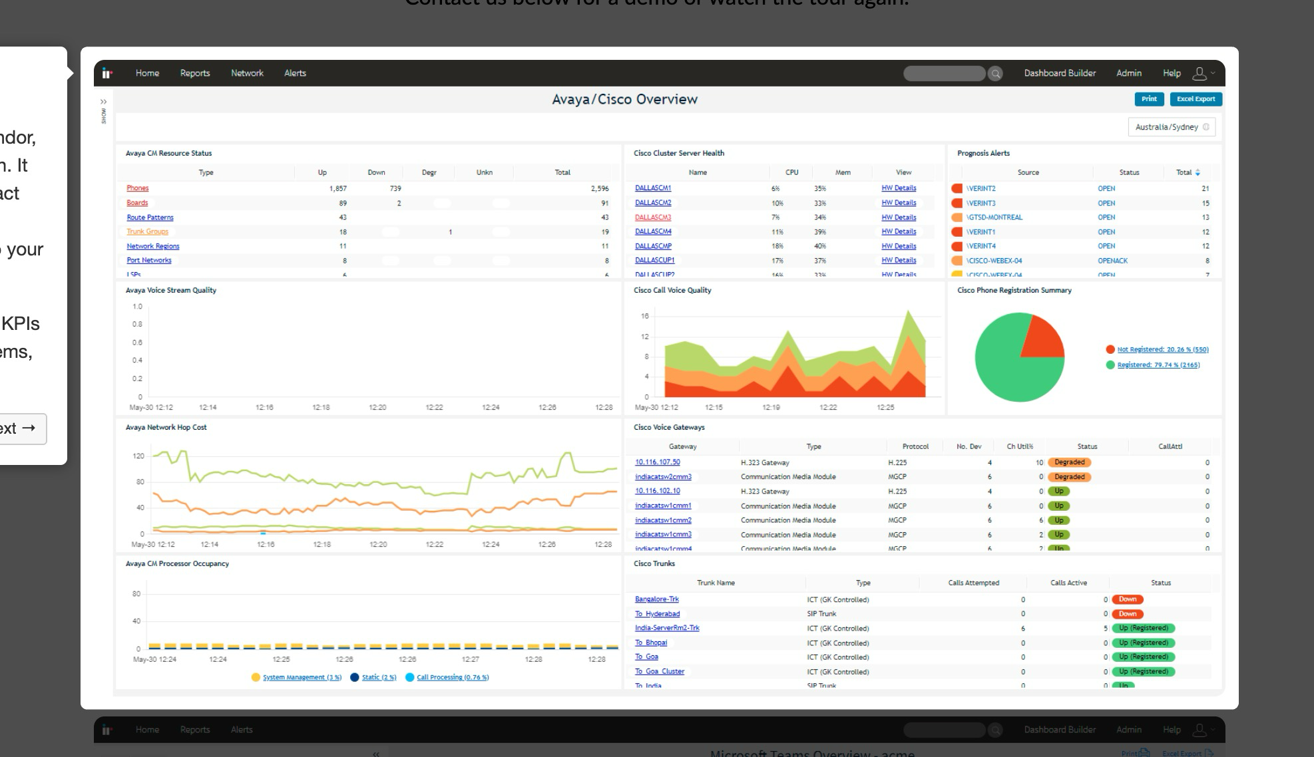The width and height of the screenshot is (1314, 757).
Task: Open the Network menu
Action: tap(247, 73)
